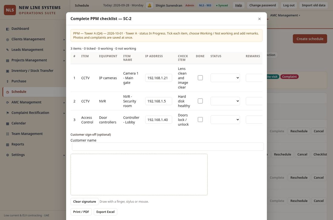The width and height of the screenshot is (333, 220).
Task: Click the Projects Management sidebar icon
Action: [8, 60]
